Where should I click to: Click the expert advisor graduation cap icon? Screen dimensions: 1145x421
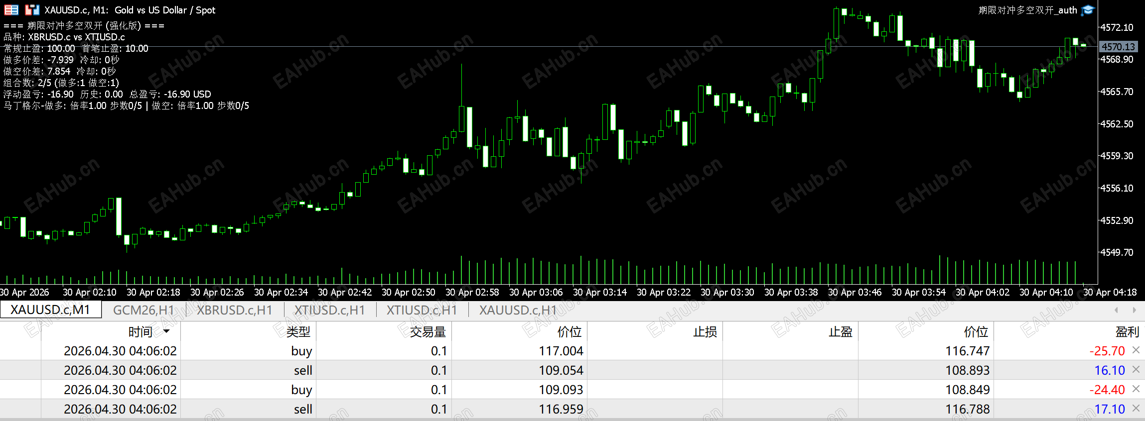[x=1087, y=10]
